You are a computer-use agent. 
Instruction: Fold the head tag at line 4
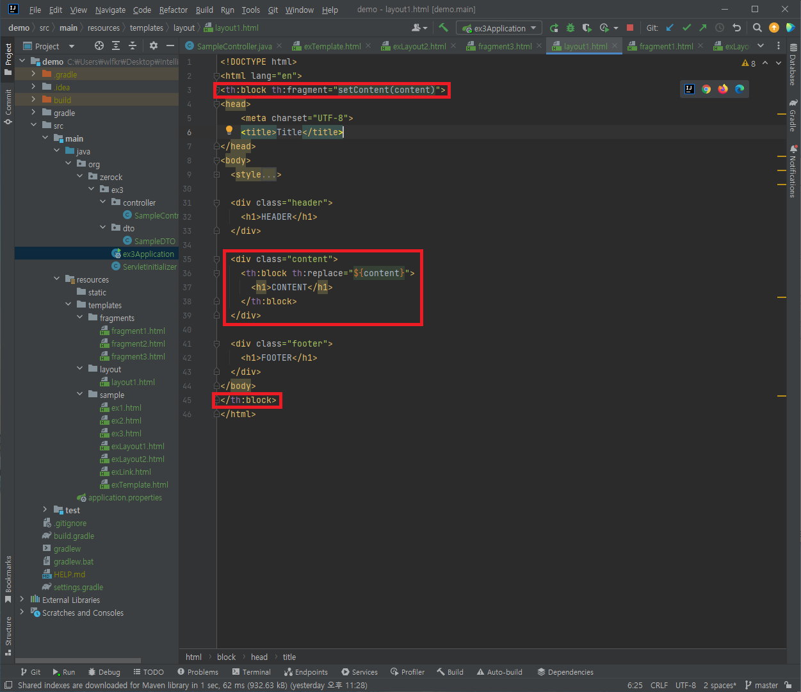pyautogui.click(x=217, y=104)
